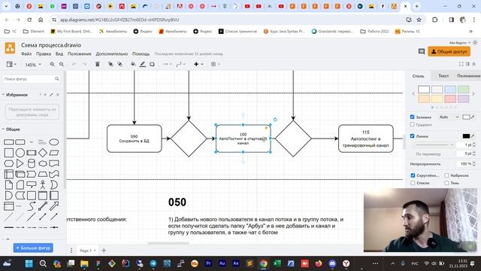Screen dimensions: 481x271
Task: Open the Вид menu
Action: pos(59,53)
